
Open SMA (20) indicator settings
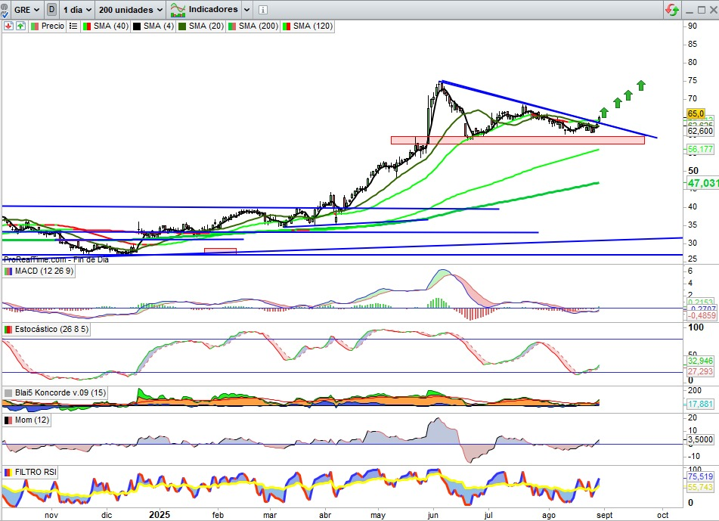click(x=201, y=26)
